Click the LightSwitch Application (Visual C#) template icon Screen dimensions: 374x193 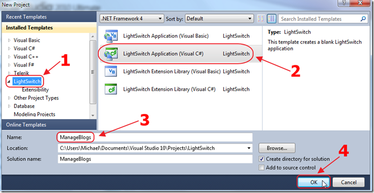(110, 54)
